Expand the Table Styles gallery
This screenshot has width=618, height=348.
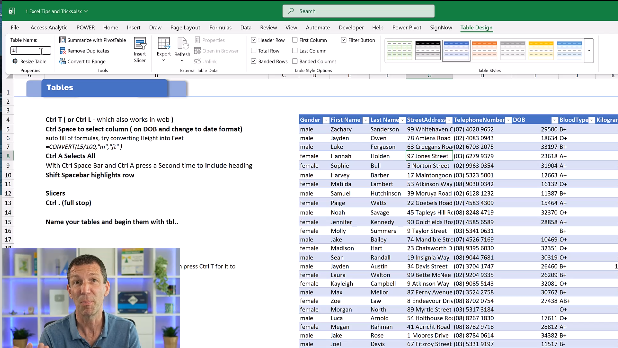click(x=589, y=50)
